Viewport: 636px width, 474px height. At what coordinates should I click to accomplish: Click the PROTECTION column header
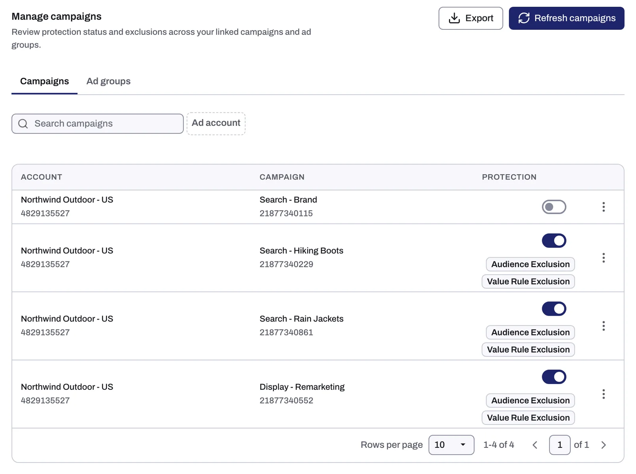[x=509, y=177]
